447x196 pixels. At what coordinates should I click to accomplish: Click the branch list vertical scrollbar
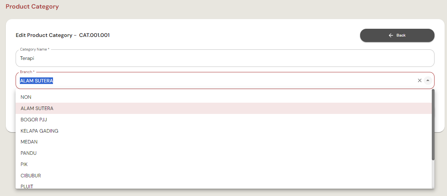point(433,124)
